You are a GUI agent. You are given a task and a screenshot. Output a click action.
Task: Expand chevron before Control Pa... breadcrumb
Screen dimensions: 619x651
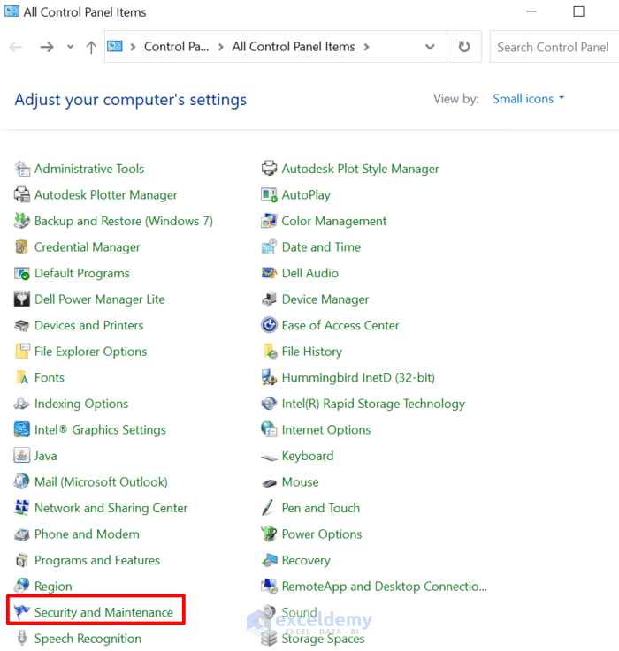click(x=133, y=47)
